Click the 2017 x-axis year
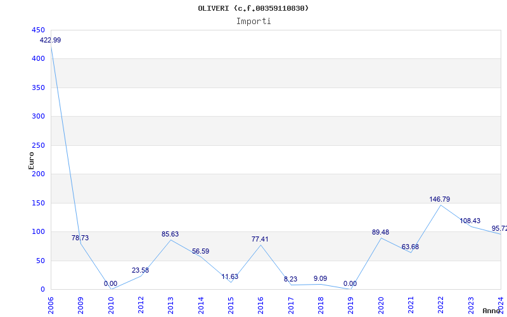This screenshot has height=317, width=507. [x=291, y=305]
